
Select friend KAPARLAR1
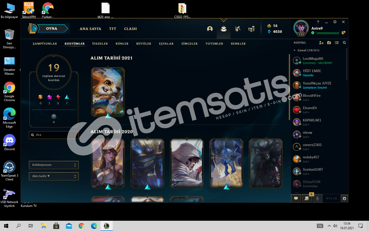coord(319,122)
